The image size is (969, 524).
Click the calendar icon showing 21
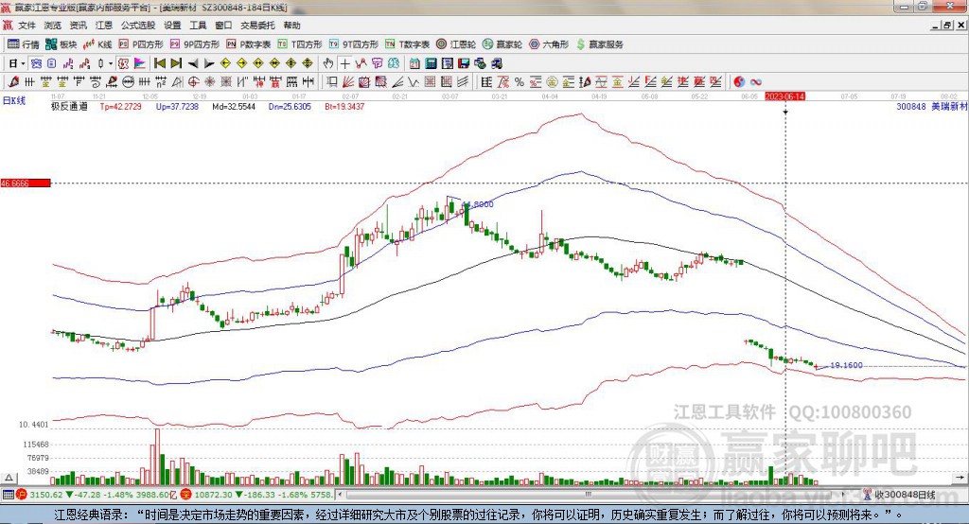414,63
